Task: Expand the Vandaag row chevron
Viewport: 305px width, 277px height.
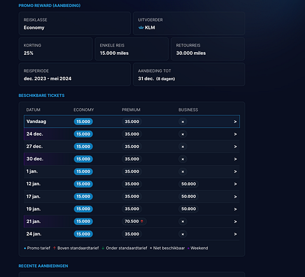Action: (235, 122)
